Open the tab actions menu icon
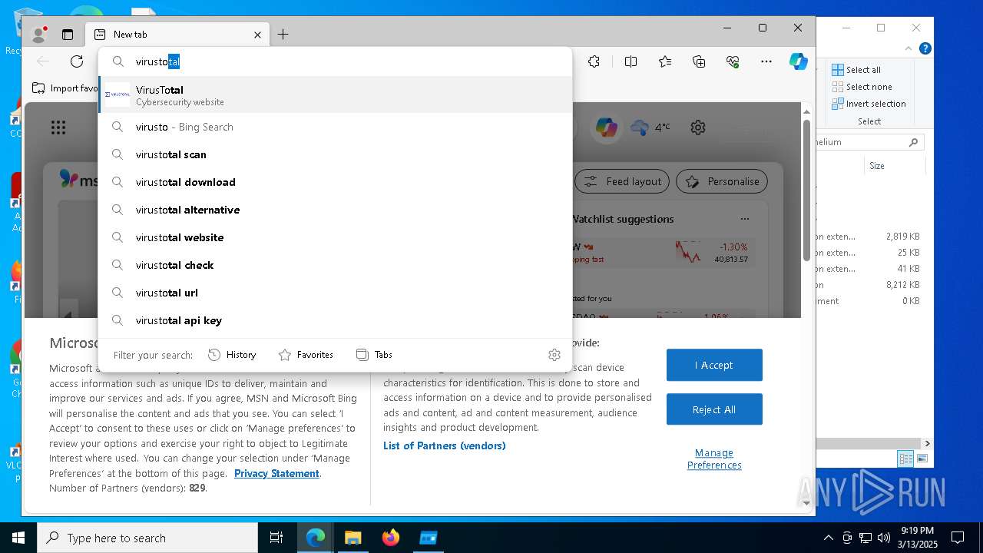Image resolution: width=983 pixels, height=553 pixels. pyautogui.click(x=68, y=35)
